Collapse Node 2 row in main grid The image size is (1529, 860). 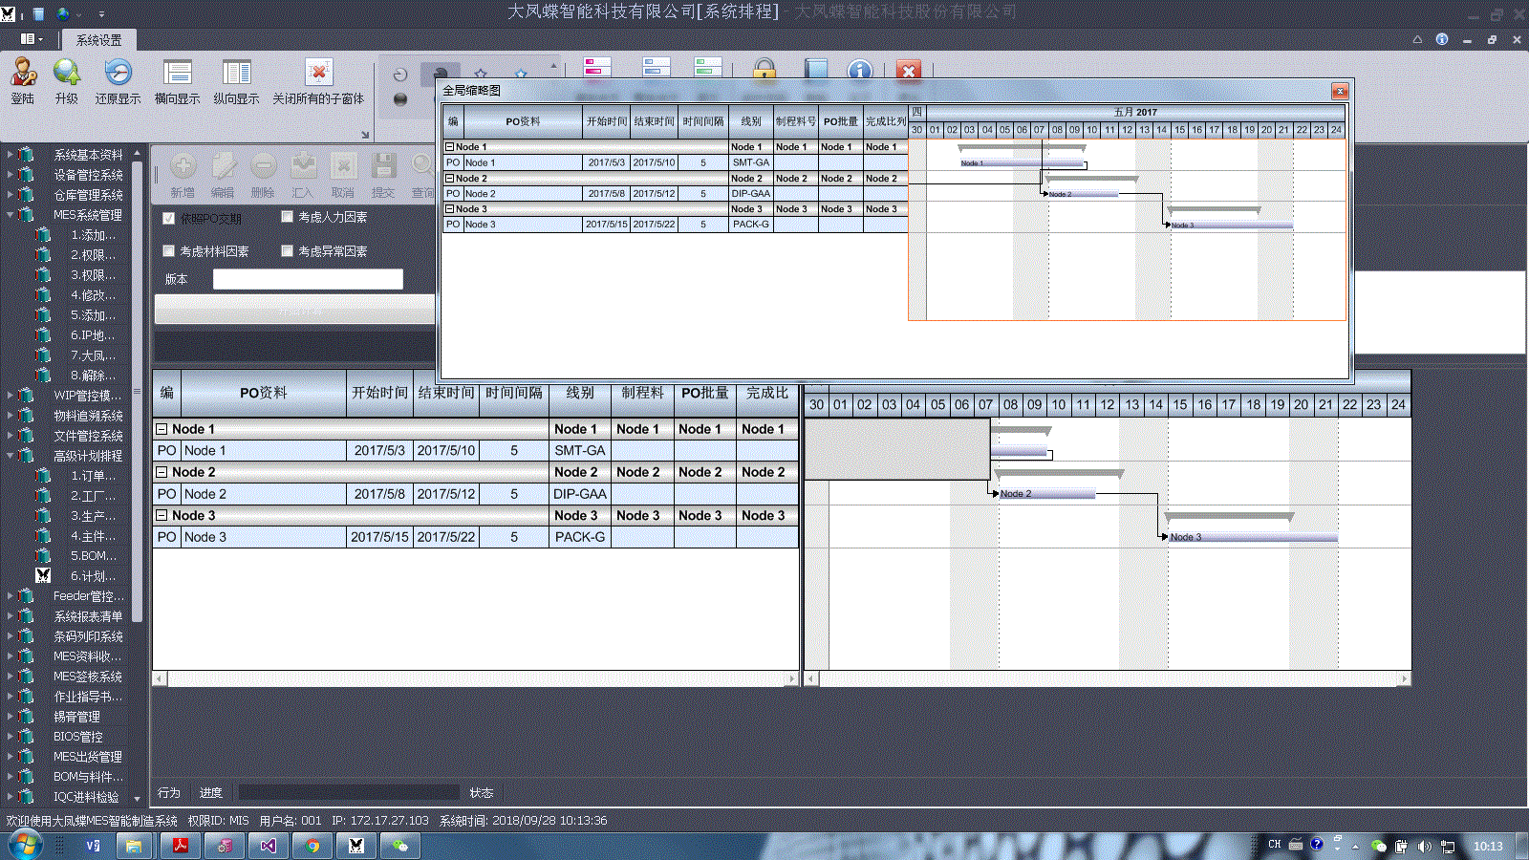tap(162, 472)
